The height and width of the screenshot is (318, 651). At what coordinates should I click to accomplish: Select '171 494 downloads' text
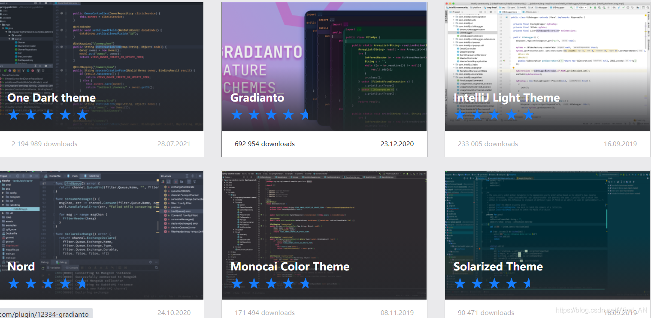point(265,313)
